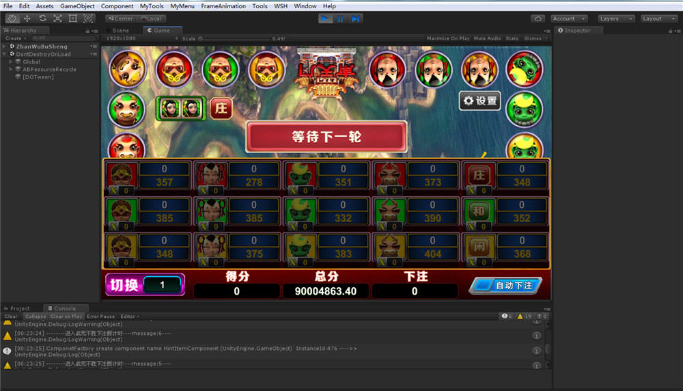
Task: Open the GameObject menu
Action: (x=77, y=6)
